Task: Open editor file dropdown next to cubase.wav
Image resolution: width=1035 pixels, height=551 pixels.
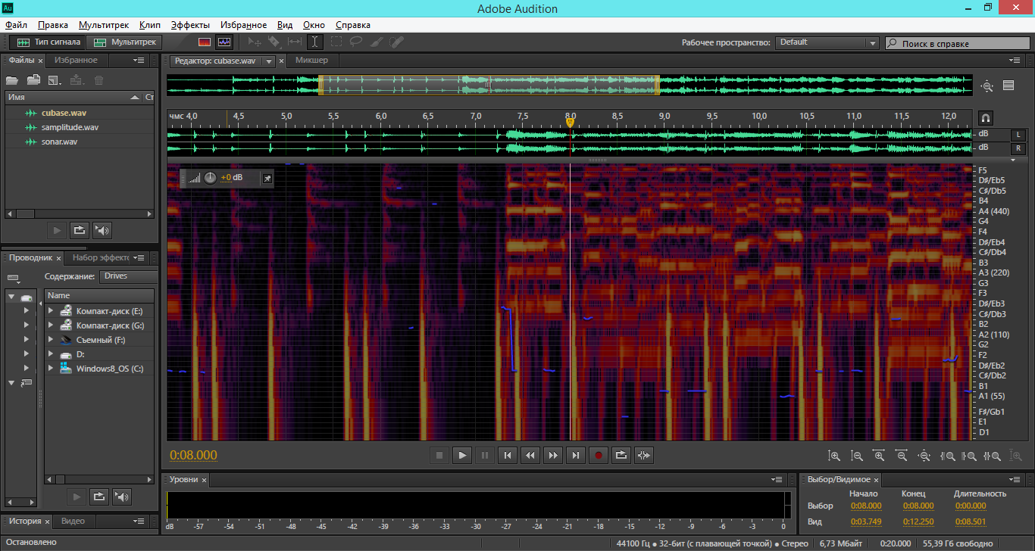Action: 267,61
